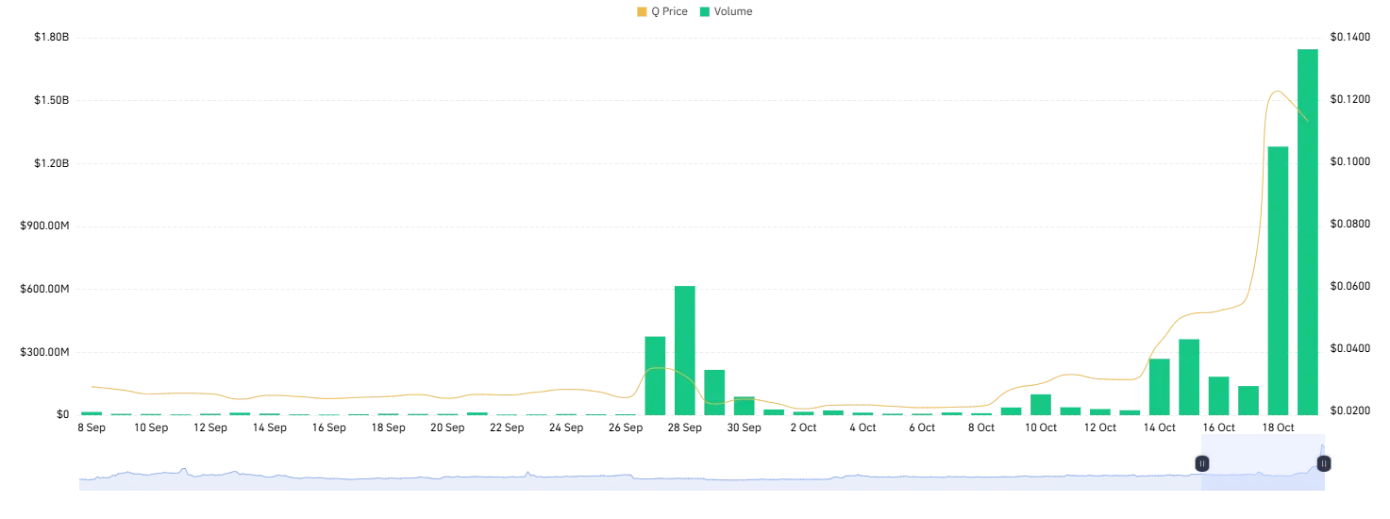1390x519 pixels.
Task: Grab the left range slider handle
Action: tap(1202, 463)
